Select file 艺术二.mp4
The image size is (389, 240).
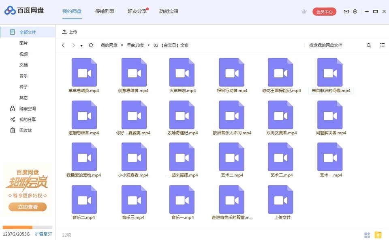[x=232, y=160]
